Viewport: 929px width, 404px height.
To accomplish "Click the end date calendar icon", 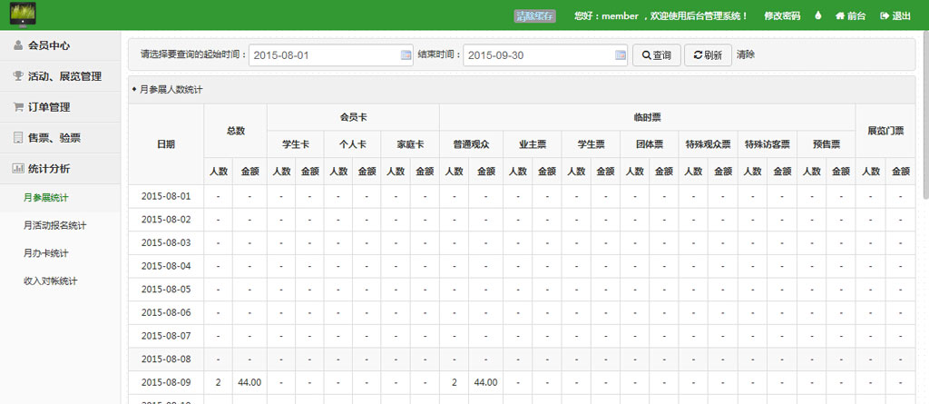I will (621, 55).
